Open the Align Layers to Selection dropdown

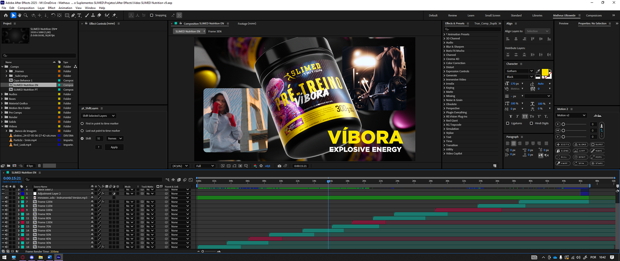click(537, 31)
